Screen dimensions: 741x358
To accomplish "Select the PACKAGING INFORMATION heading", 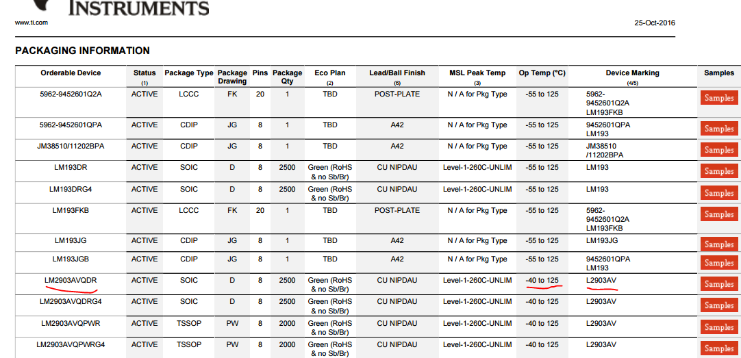I will click(83, 51).
